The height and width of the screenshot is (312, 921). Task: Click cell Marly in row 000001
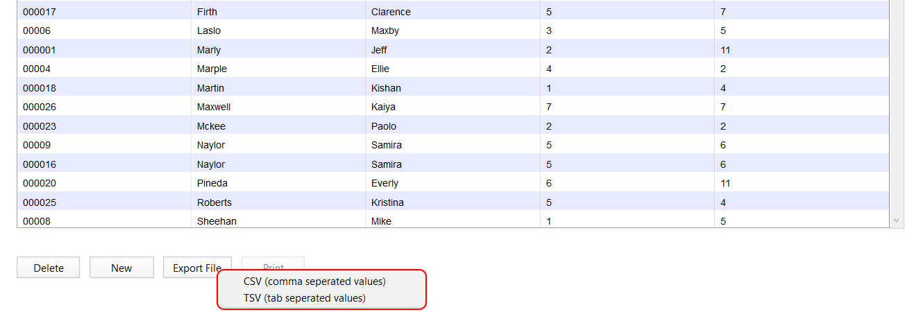click(x=278, y=50)
